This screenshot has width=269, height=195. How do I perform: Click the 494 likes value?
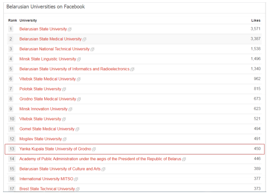tap(257, 128)
